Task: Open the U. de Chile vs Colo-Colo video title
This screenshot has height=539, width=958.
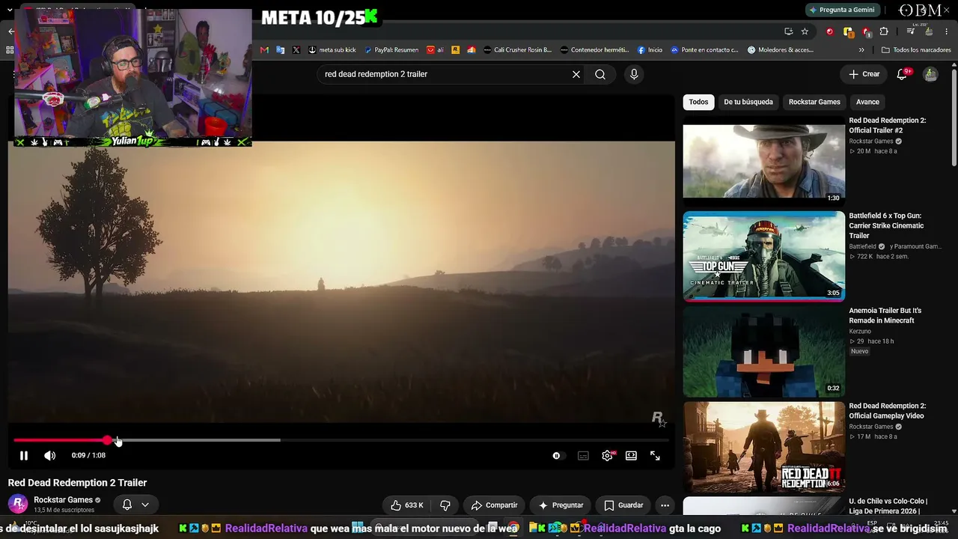Action: click(888, 506)
